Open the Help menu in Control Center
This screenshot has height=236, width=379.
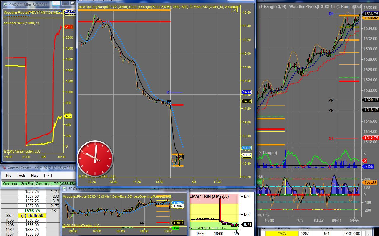(x=35, y=175)
